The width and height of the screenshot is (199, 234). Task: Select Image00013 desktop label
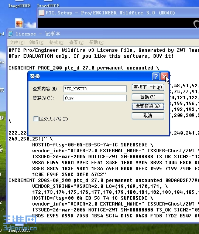coord(19,230)
